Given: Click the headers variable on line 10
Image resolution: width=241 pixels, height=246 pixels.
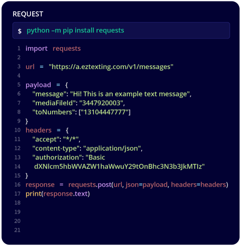Looking at the screenshot, I should pyautogui.click(x=39, y=130).
